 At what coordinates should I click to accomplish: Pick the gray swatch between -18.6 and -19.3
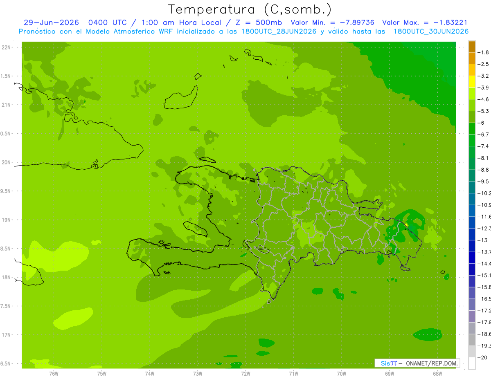click(472, 340)
